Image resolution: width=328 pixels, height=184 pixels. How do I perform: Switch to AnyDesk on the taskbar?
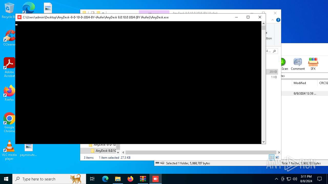click(156, 179)
